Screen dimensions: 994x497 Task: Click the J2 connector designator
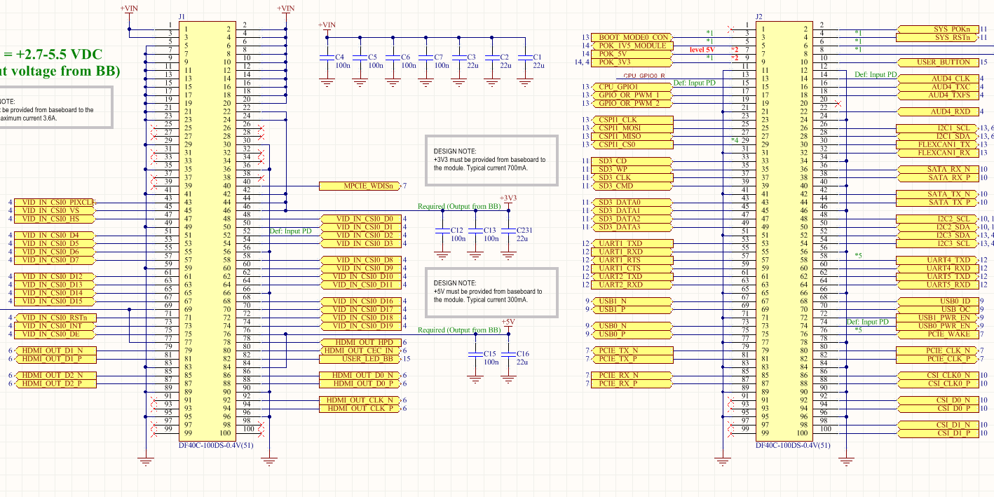click(x=758, y=16)
